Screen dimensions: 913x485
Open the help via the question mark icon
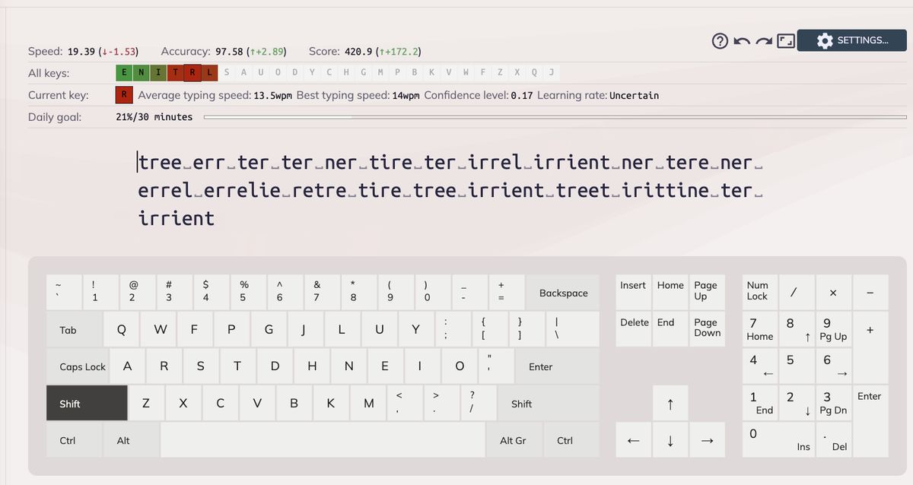coord(719,41)
